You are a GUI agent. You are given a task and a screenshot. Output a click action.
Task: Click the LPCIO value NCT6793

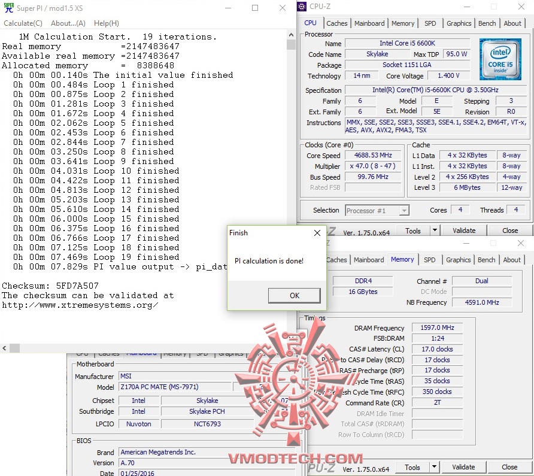[207, 424]
